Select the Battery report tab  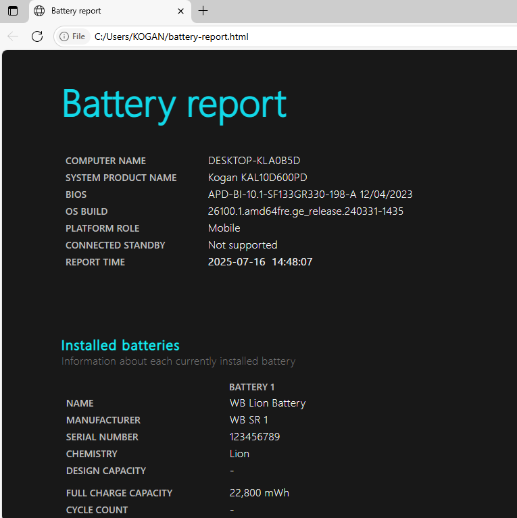coord(101,11)
